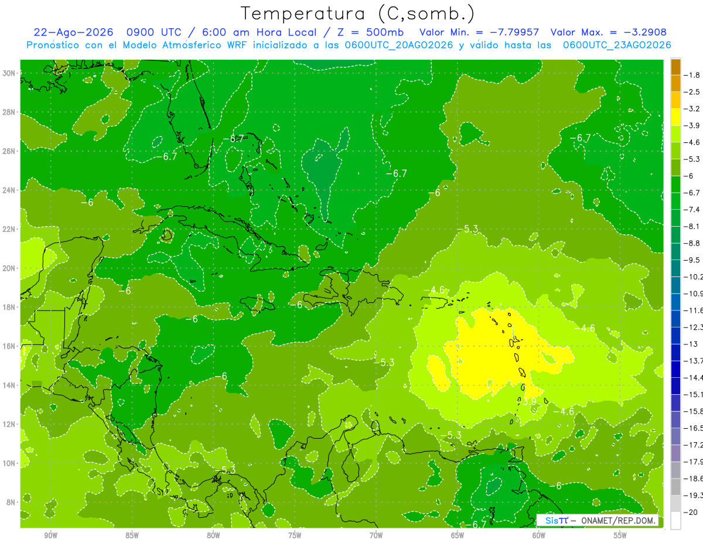Click the title "Temperatura (C,somb.)"
The width and height of the screenshot is (703, 543).
[x=357, y=13]
